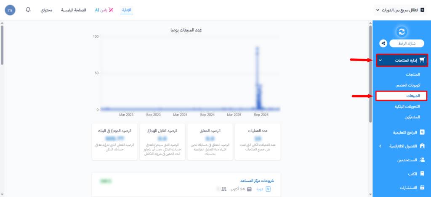Click the share icon beside شارك الرابط
Screen dimensions: 431x197
point(383,43)
